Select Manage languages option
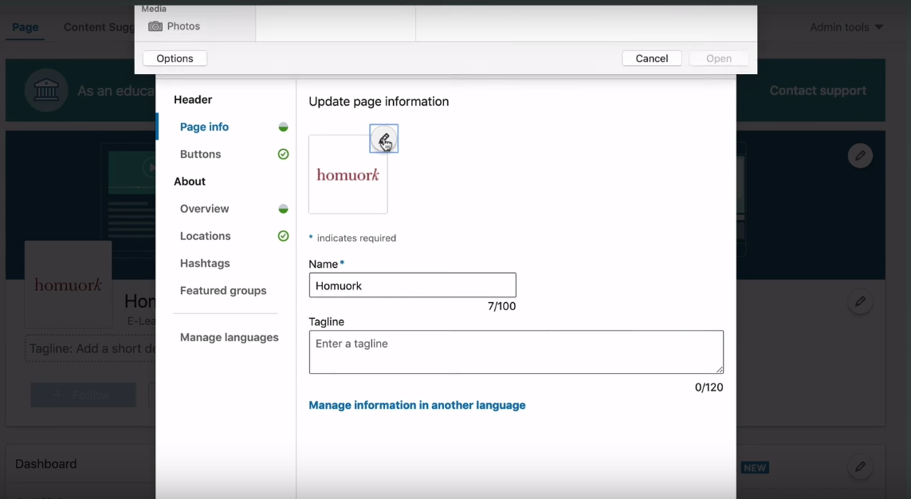Image resolution: width=911 pixels, height=499 pixels. click(x=229, y=337)
